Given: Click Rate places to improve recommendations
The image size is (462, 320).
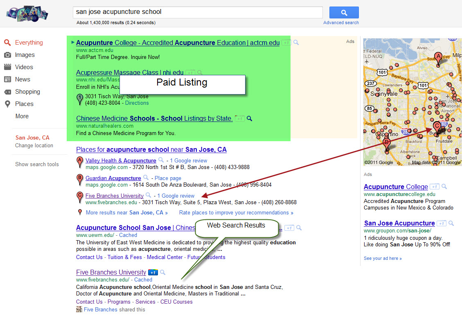Looking at the screenshot, I should coord(236,213).
